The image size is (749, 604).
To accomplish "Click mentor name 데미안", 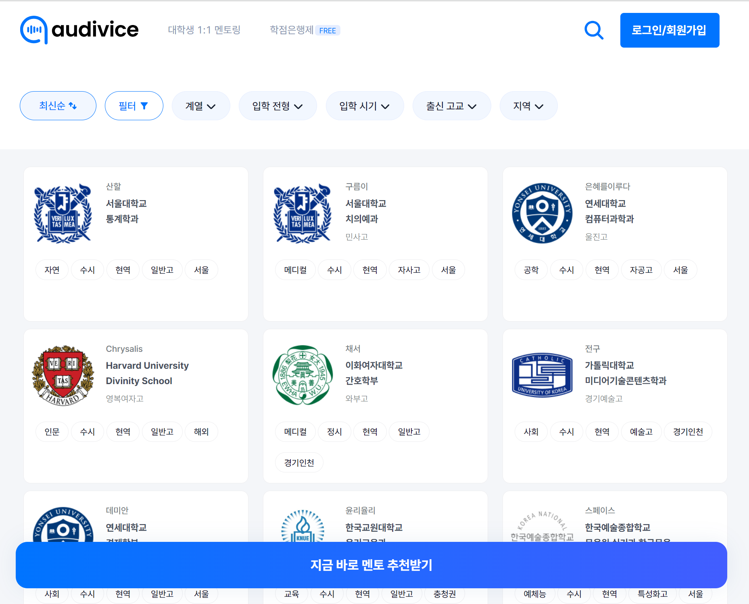I will (117, 510).
